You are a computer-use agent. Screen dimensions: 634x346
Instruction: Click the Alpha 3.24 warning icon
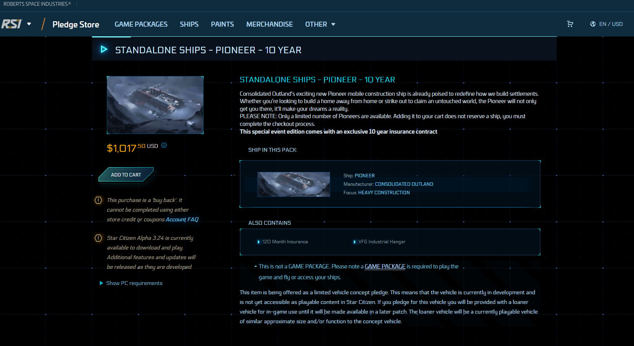[x=98, y=238]
